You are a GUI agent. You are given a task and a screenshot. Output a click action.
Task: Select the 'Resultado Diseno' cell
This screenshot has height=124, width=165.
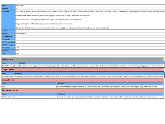(8, 76)
